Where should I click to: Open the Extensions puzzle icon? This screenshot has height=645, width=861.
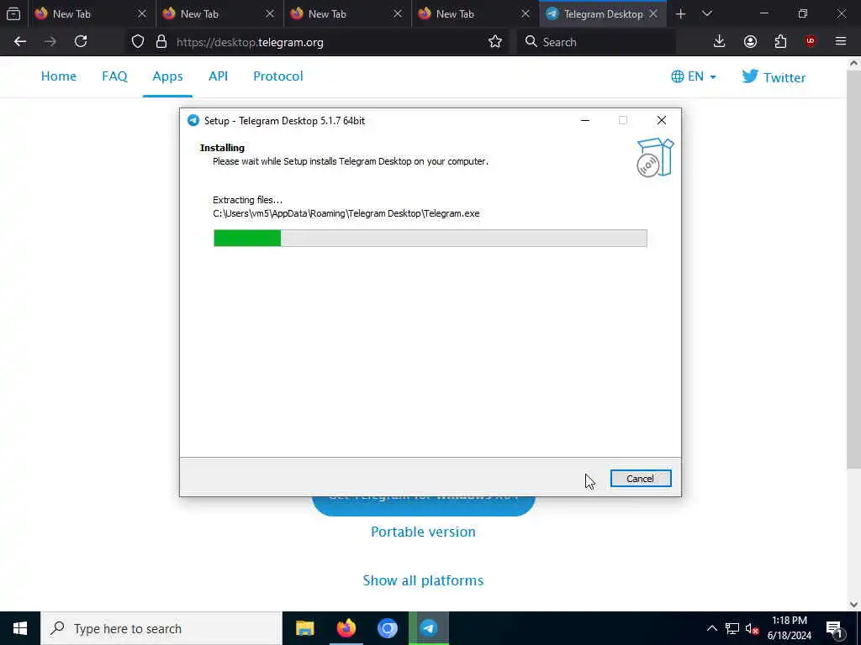(780, 42)
